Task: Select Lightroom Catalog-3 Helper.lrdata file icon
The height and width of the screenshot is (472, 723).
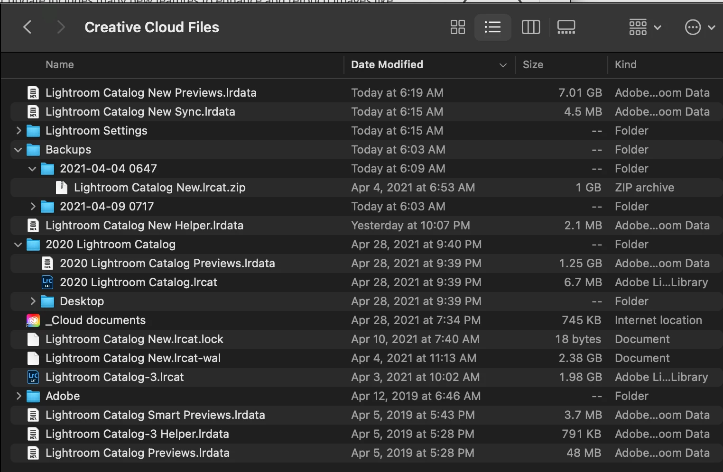Action: click(x=33, y=434)
